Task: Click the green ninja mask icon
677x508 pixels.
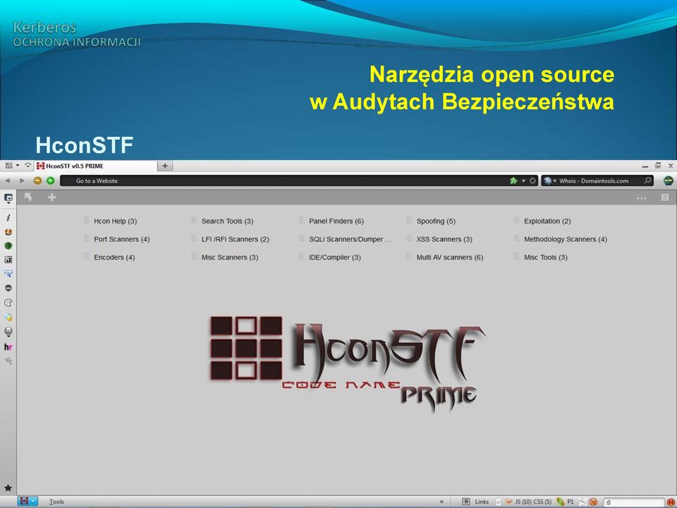Action: pos(669,181)
